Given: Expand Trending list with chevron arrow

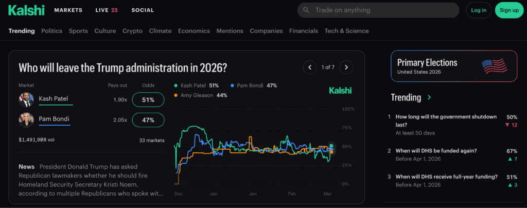Looking at the screenshot, I should 429,97.
